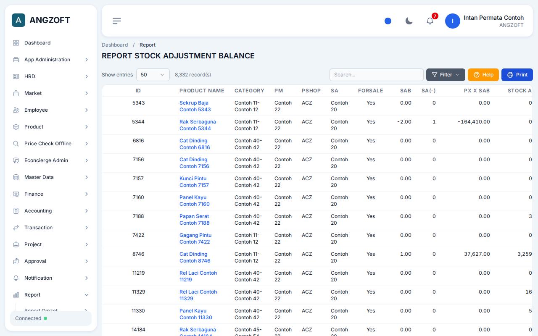This screenshot has height=336, width=538.
Task: Click the Transaction arrows icon
Action: click(x=16, y=228)
